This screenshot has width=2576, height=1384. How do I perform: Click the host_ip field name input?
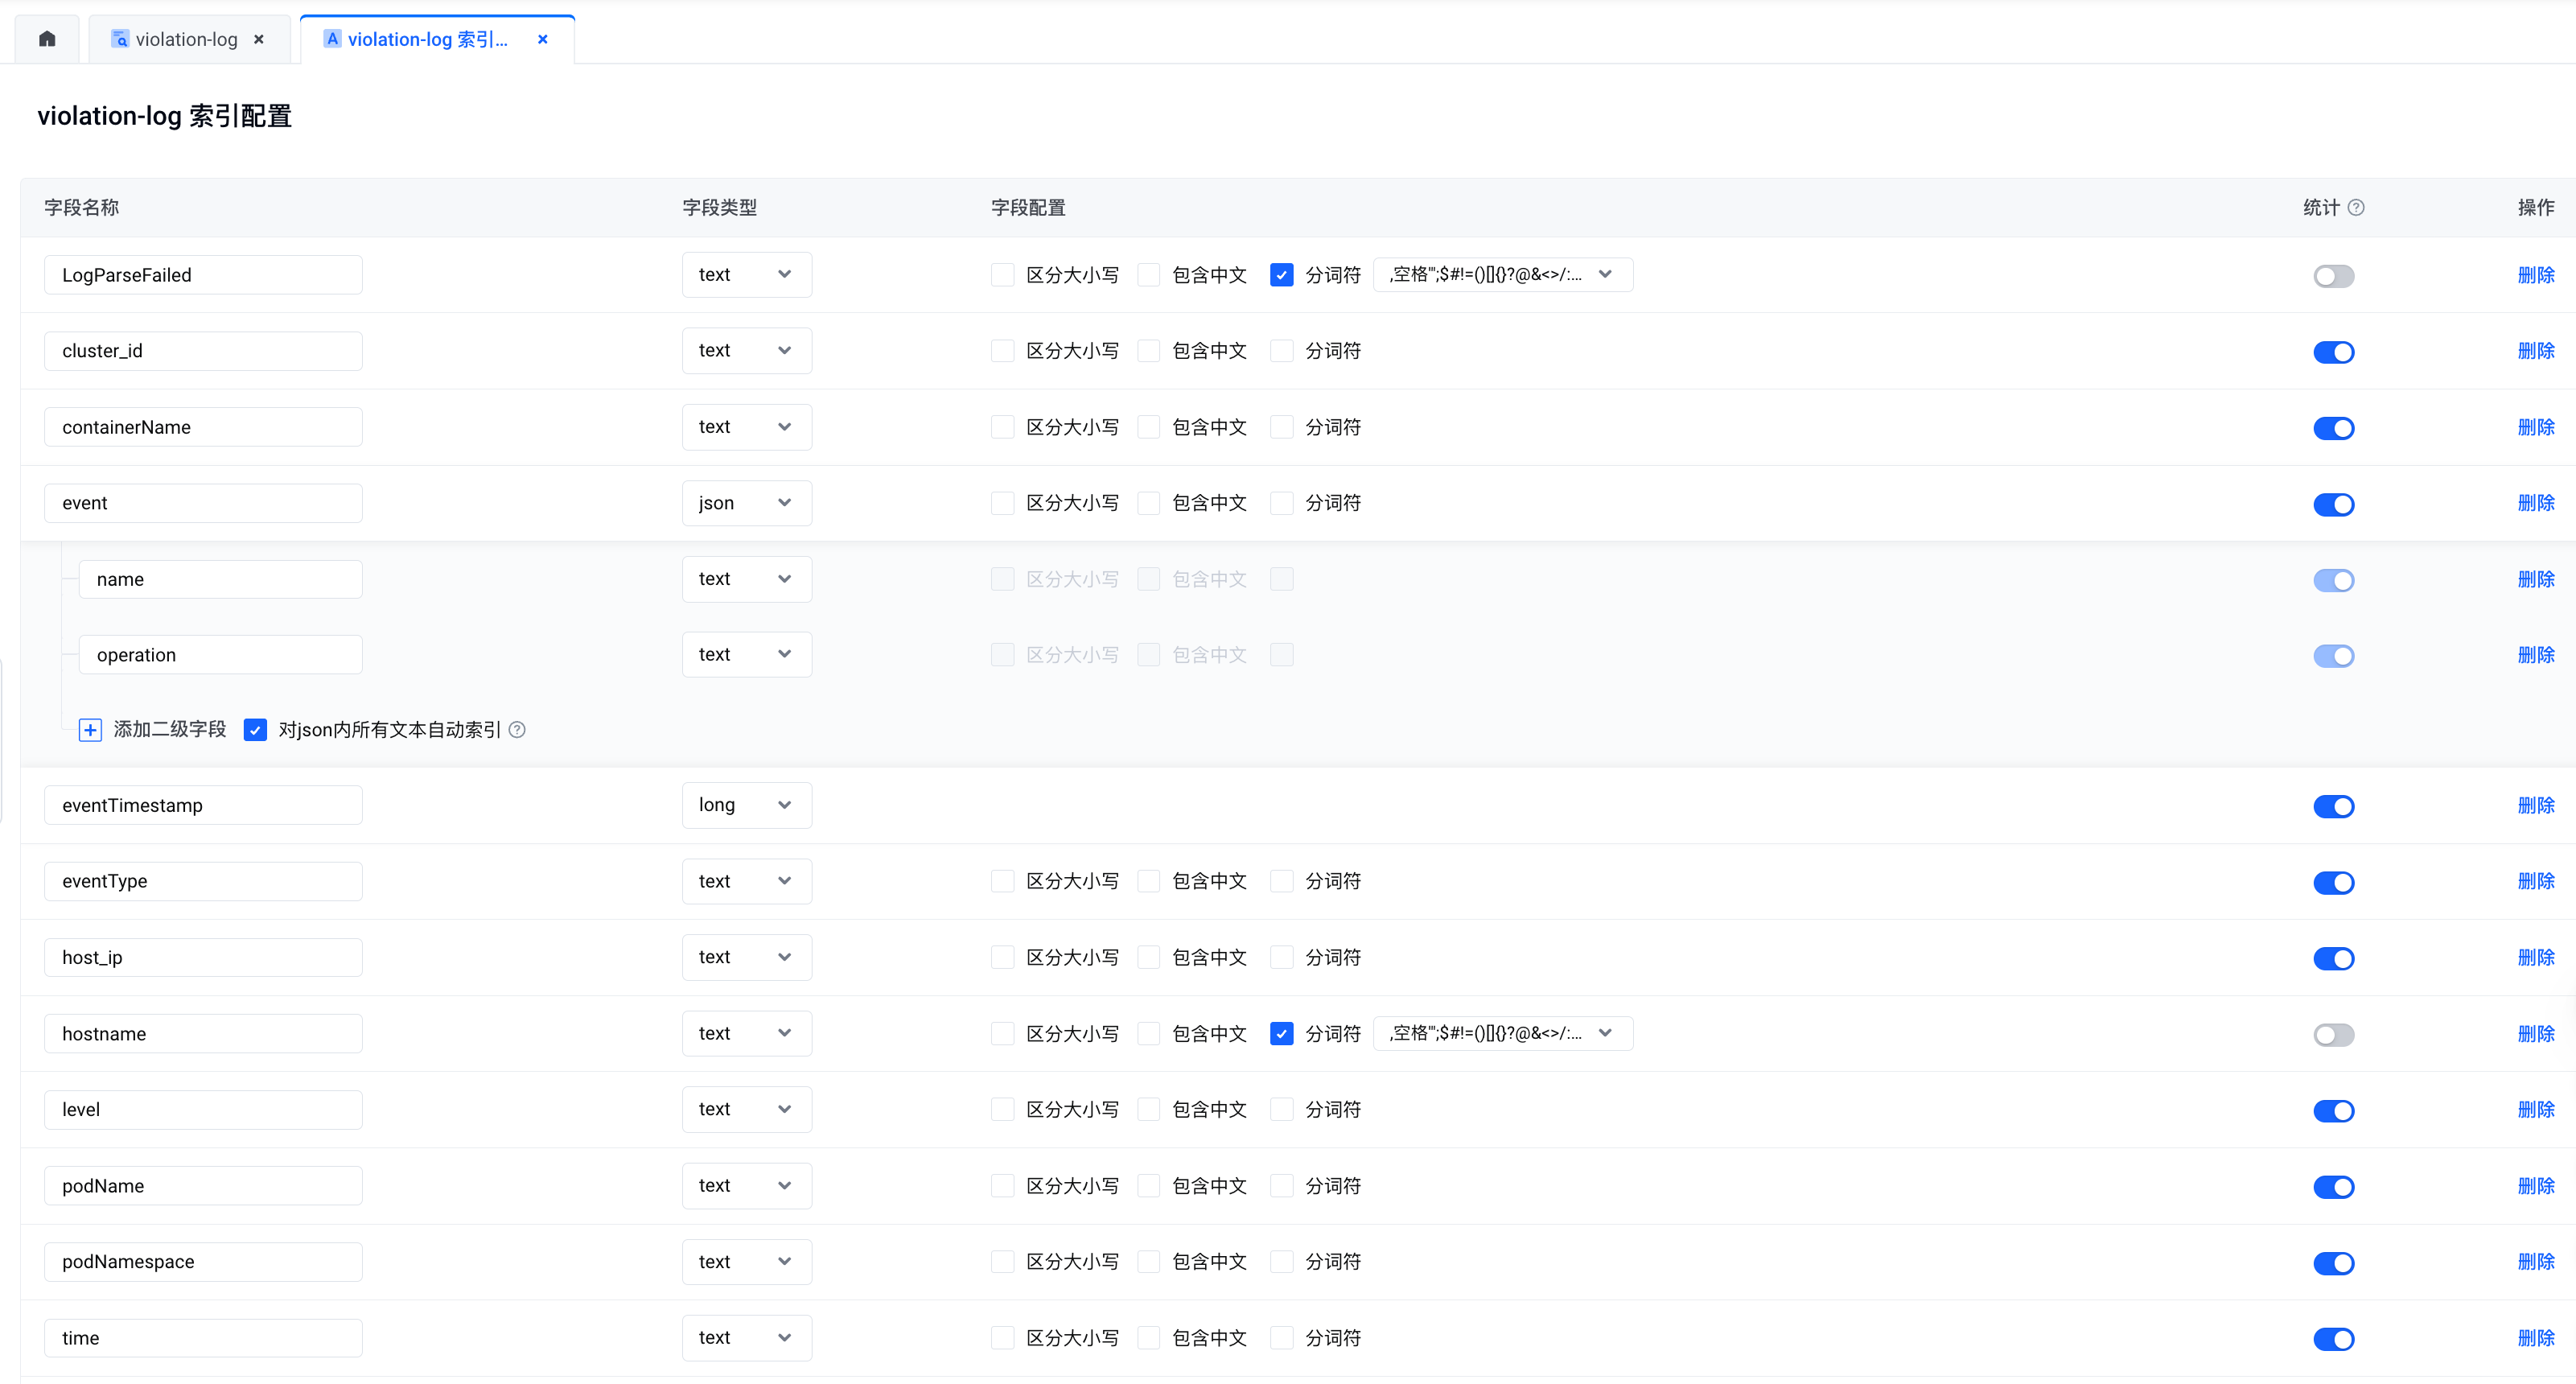(203, 957)
